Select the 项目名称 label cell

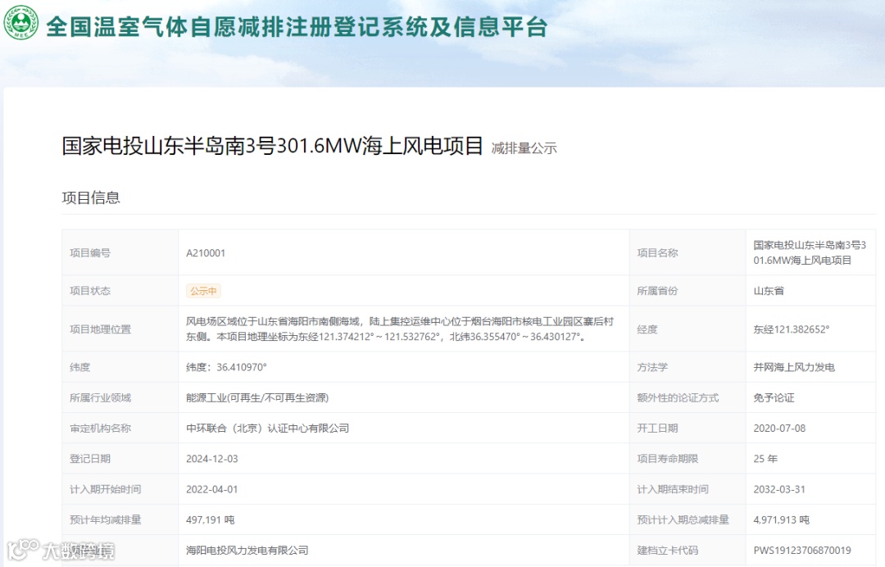tap(688, 252)
